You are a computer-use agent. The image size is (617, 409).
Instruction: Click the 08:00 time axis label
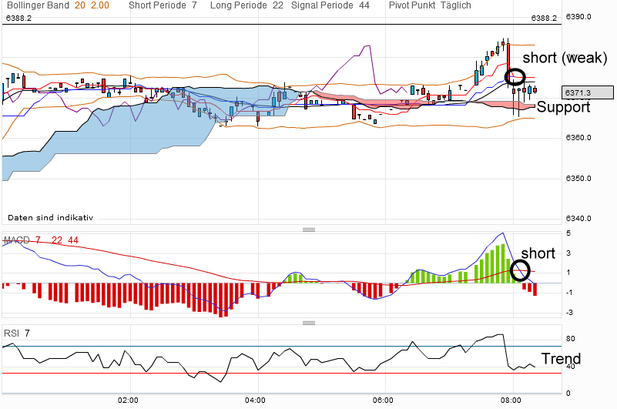click(511, 401)
